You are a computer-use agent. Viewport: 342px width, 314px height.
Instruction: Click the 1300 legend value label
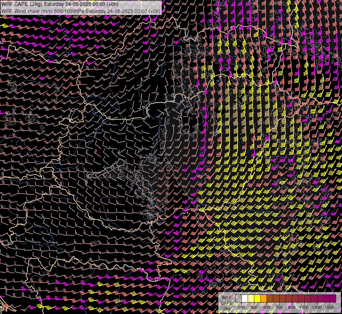coord(317,307)
